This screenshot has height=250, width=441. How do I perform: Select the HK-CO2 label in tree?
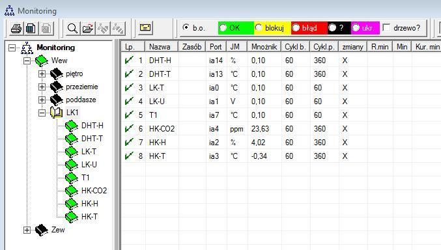(94, 191)
